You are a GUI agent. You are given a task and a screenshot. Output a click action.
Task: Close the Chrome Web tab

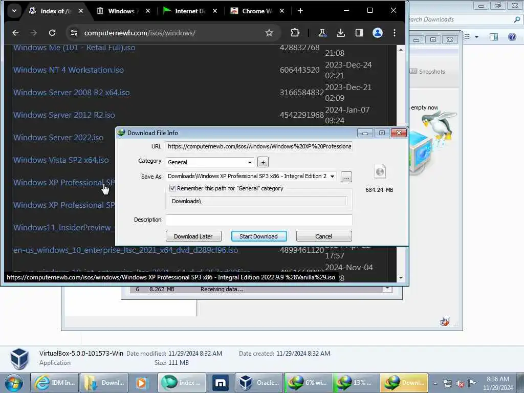pos(282,11)
